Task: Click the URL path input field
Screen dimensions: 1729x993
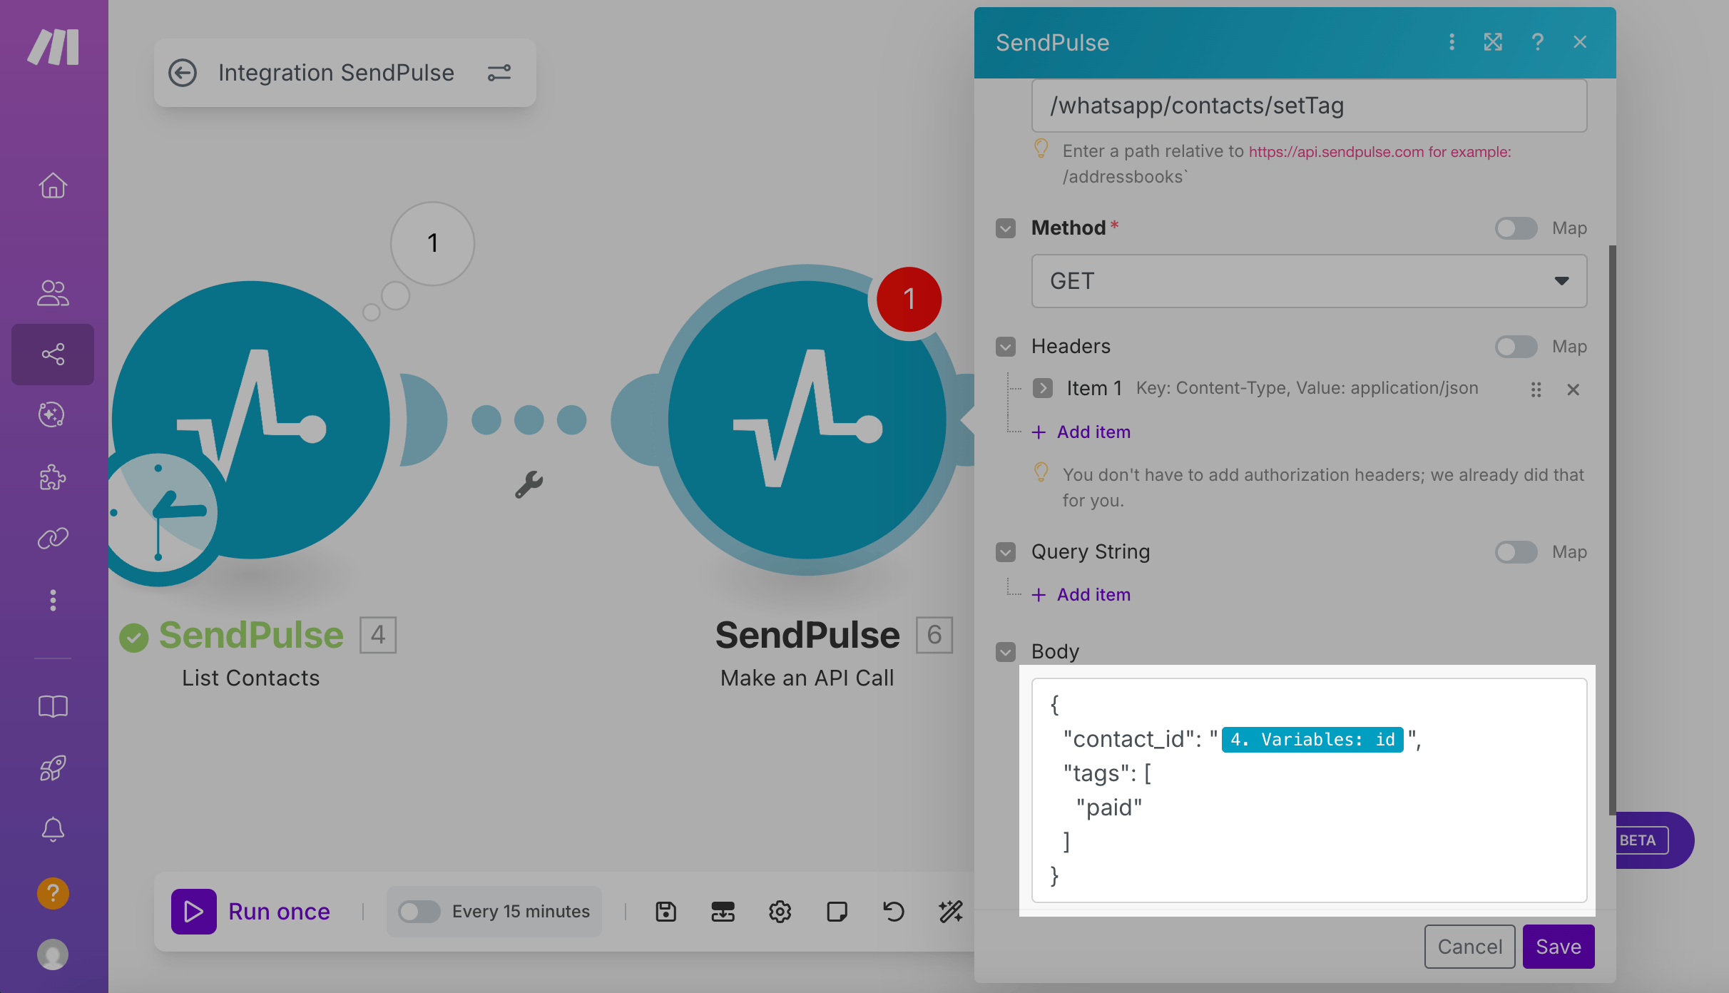Action: point(1309,106)
